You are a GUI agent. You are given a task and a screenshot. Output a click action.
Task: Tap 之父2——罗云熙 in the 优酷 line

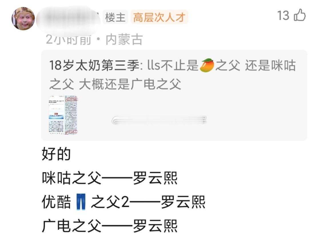coord(148,202)
